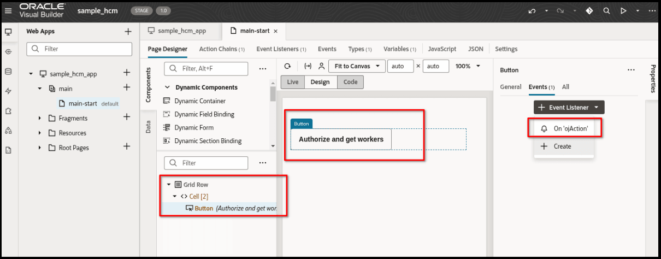Click the Redo arrow in header
Image resolution: width=661 pixels, height=259 pixels.
tap(561, 11)
